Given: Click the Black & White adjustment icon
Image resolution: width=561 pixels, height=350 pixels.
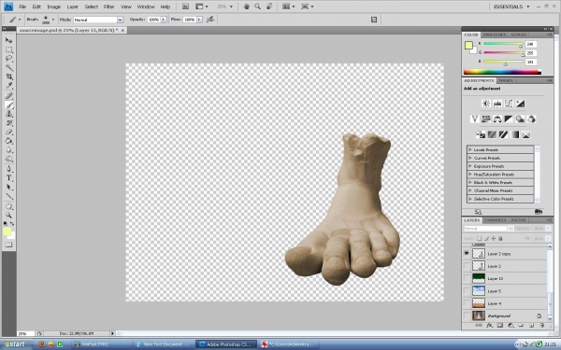Looking at the screenshot, I should tap(509, 119).
